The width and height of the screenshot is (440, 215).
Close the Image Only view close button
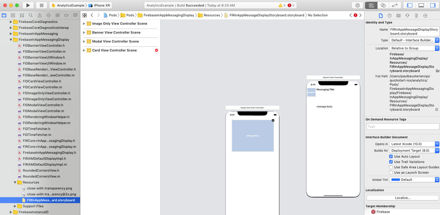click(273, 120)
